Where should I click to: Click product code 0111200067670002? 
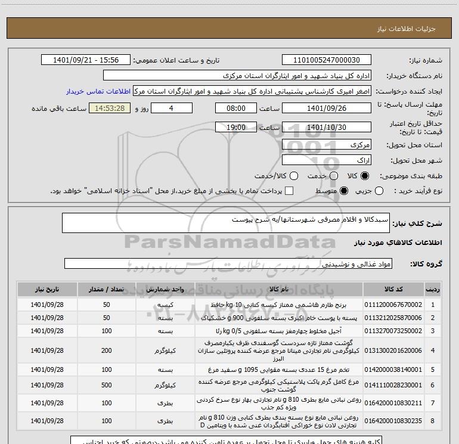(393, 305)
